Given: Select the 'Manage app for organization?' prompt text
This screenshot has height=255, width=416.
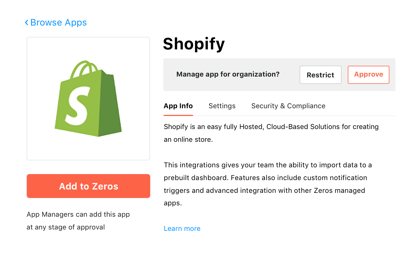Looking at the screenshot, I should 228,74.
